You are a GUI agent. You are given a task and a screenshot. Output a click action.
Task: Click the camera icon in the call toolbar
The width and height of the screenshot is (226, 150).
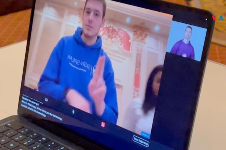click(46, 100)
